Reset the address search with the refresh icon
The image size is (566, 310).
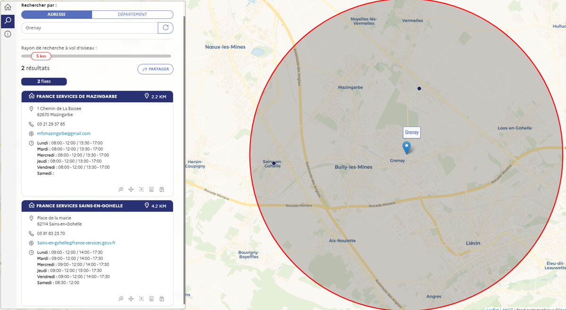click(x=166, y=28)
